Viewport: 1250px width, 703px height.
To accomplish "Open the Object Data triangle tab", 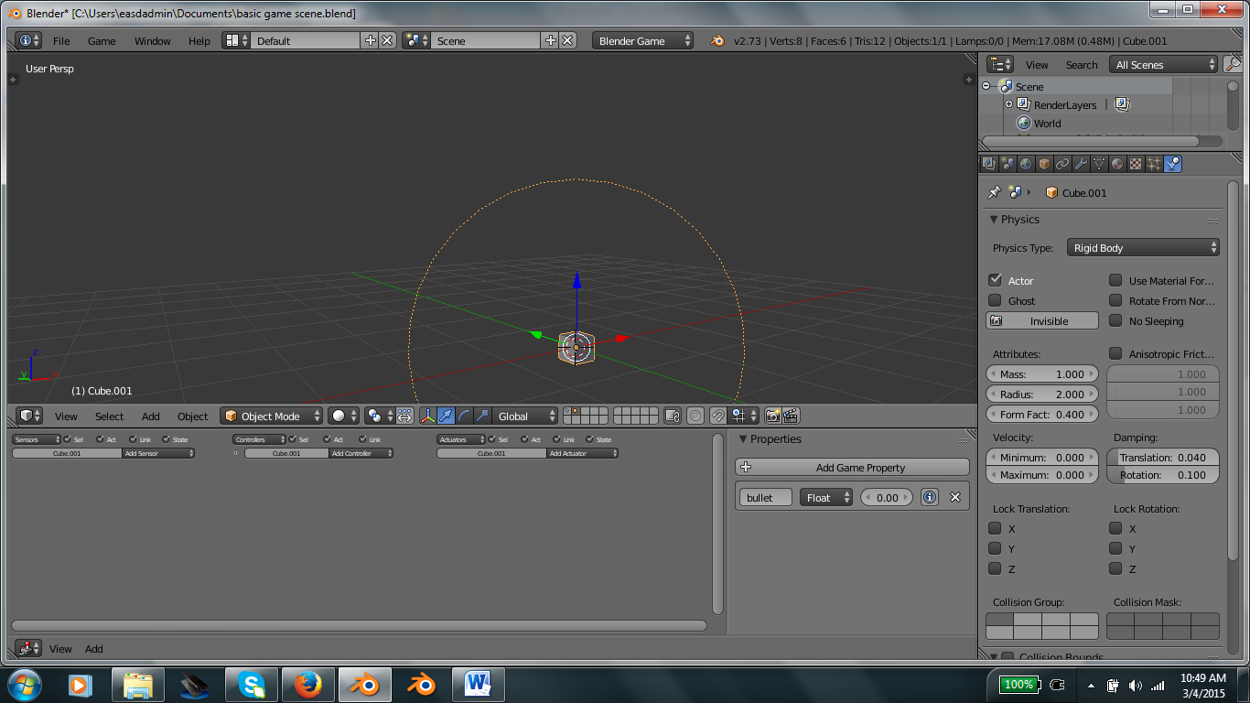I will [1099, 164].
